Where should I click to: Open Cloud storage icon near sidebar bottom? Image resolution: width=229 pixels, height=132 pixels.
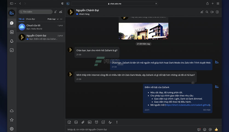tap(12, 111)
